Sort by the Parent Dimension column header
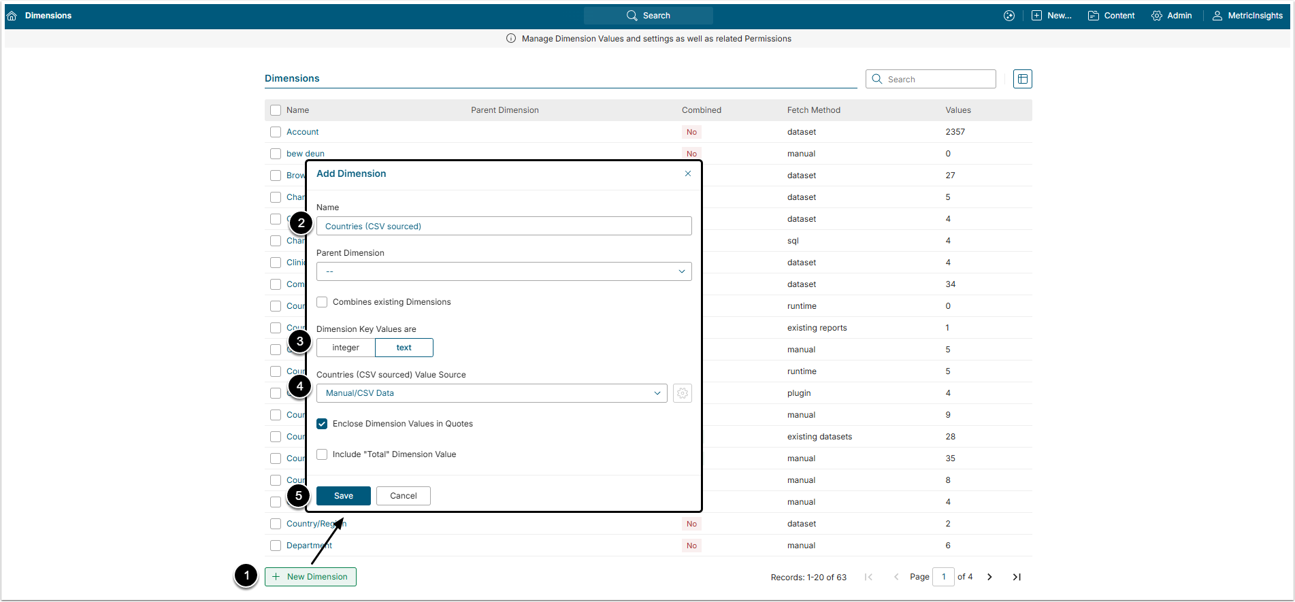The image size is (1295, 602). 505,110
